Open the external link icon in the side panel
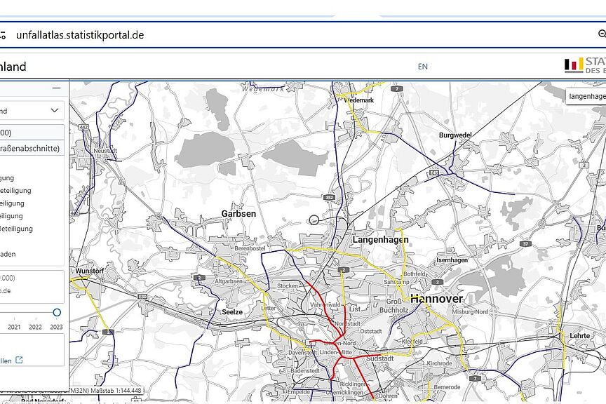 [19, 360]
